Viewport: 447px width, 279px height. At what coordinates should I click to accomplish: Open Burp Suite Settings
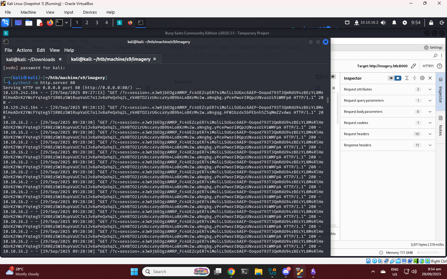433,47
